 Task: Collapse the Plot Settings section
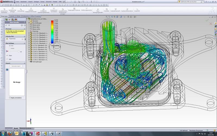coord(24,43)
